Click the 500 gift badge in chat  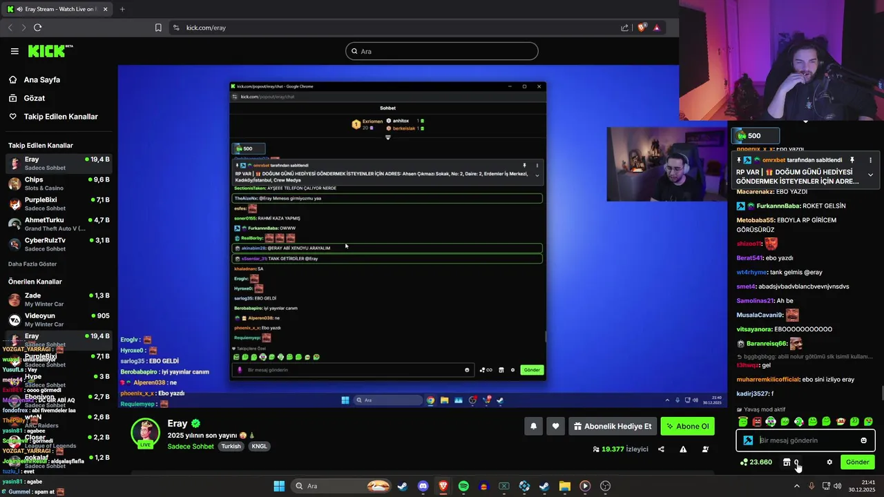[756, 136]
